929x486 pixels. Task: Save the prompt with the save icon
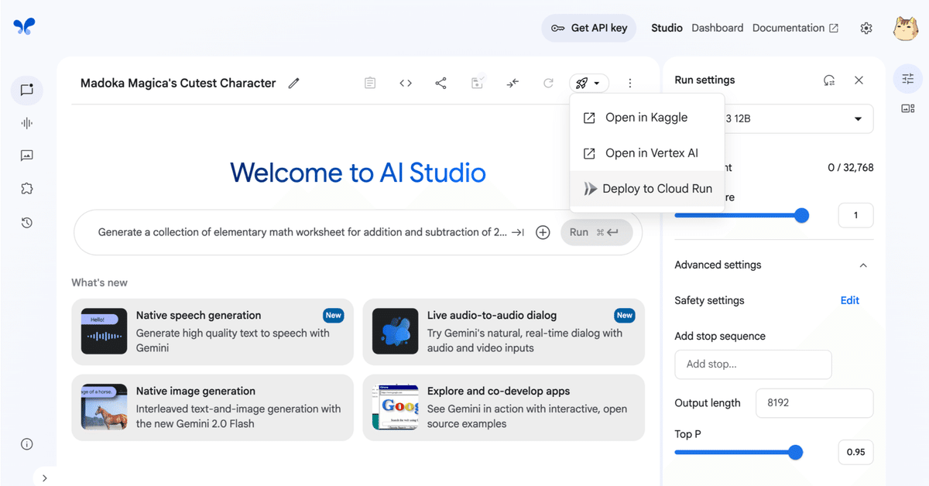tap(477, 83)
